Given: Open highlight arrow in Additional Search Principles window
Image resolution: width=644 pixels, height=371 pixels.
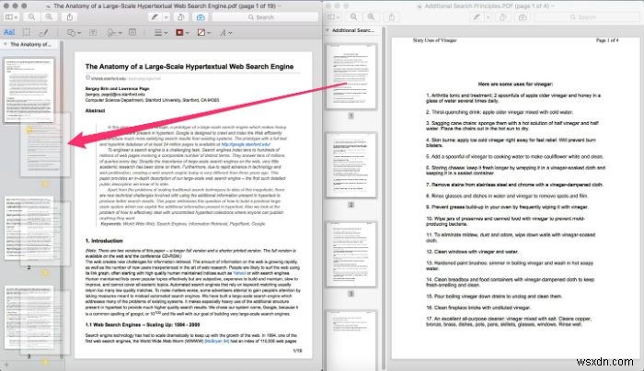Looking at the screenshot, I should coord(488,17).
